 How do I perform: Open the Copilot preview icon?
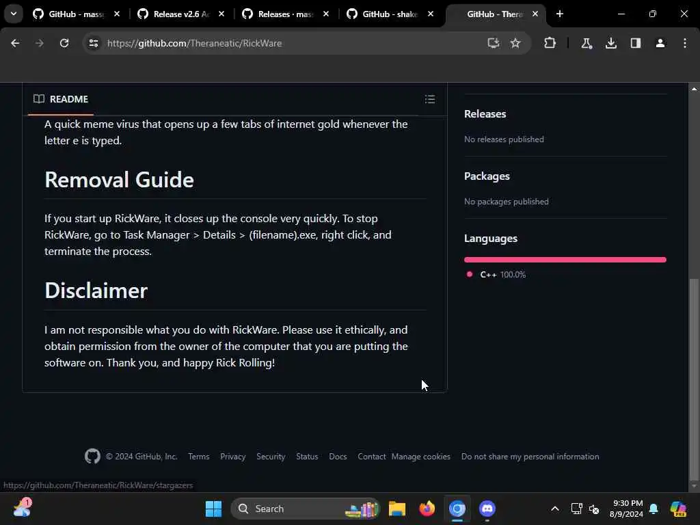pos(678,509)
